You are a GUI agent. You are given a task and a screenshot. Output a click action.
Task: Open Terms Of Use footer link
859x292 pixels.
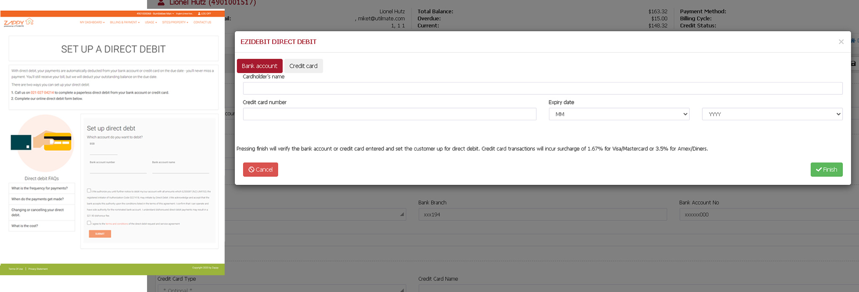[x=16, y=269]
